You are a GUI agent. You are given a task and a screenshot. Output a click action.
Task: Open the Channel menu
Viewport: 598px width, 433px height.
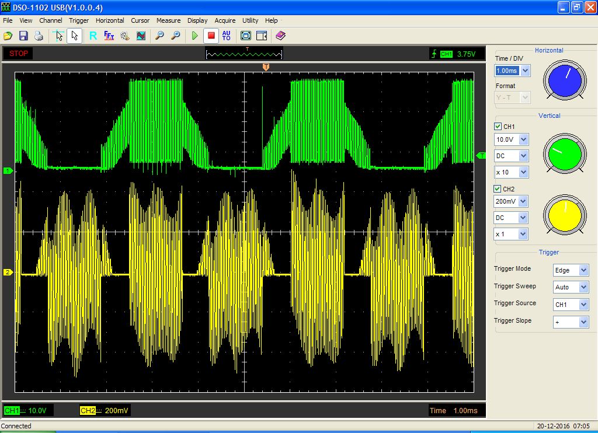click(x=51, y=20)
